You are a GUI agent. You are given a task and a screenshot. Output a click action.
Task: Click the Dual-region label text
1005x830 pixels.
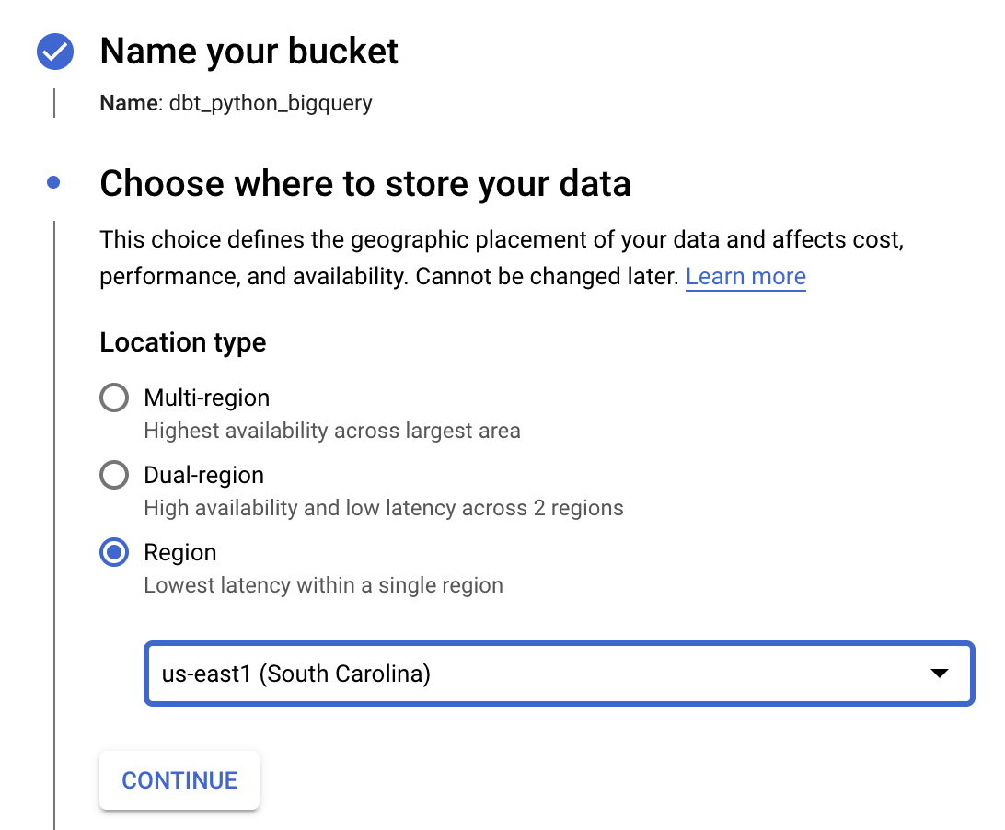tap(204, 476)
